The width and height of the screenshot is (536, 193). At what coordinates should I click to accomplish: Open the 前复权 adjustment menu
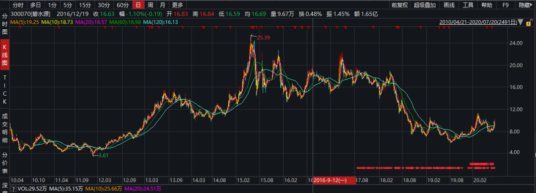[x=400, y=5]
